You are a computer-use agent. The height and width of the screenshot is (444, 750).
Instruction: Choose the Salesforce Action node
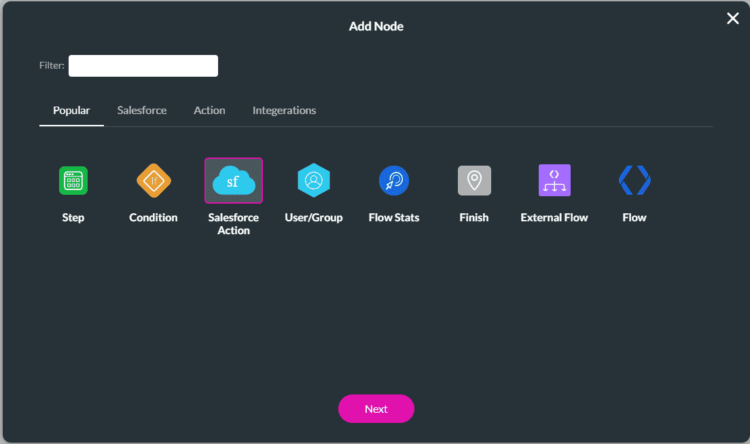click(x=234, y=180)
